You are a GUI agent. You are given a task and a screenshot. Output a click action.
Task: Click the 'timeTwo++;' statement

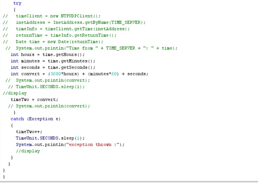[x=29, y=132]
